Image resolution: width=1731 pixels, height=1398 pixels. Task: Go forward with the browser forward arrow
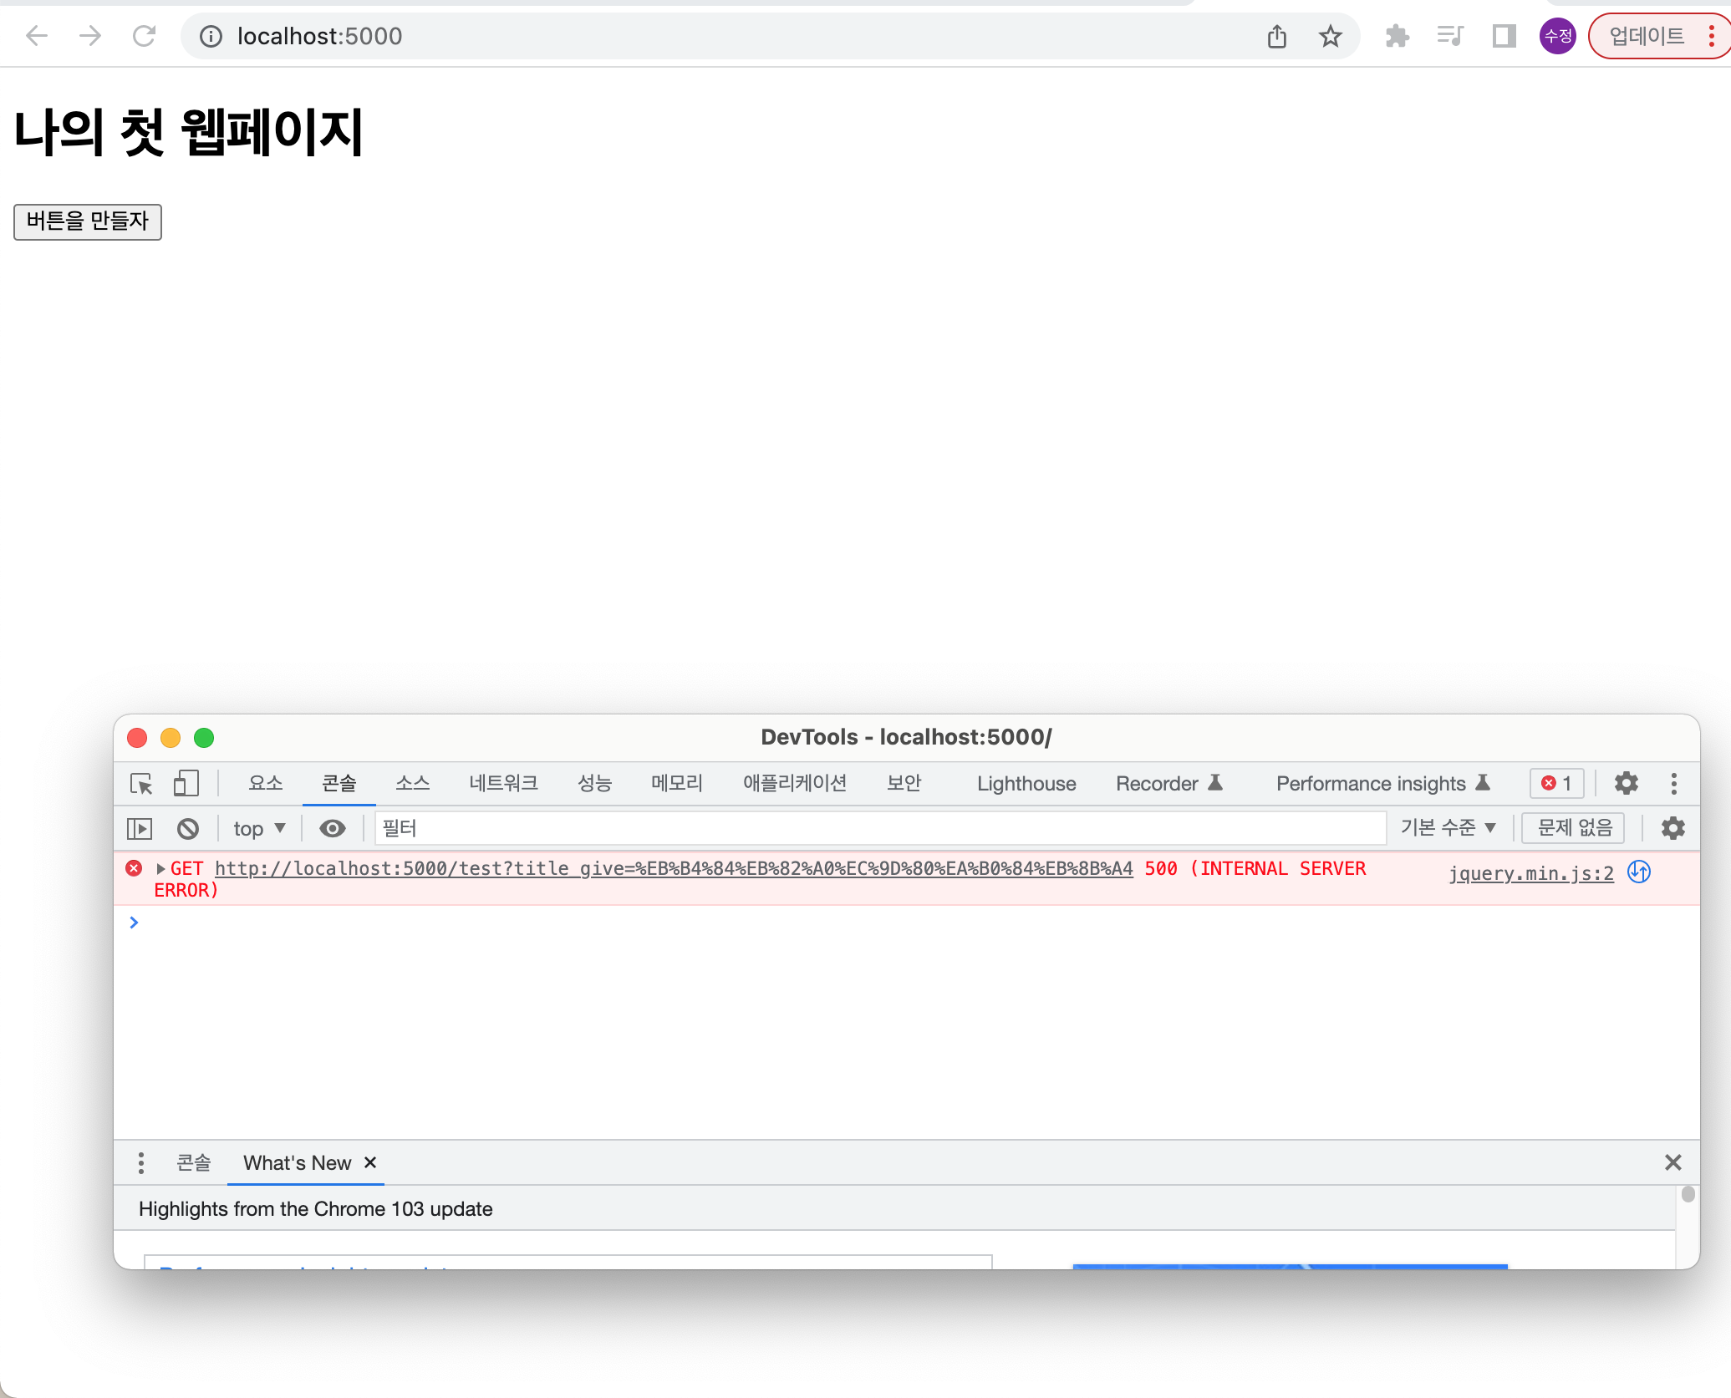[x=90, y=36]
